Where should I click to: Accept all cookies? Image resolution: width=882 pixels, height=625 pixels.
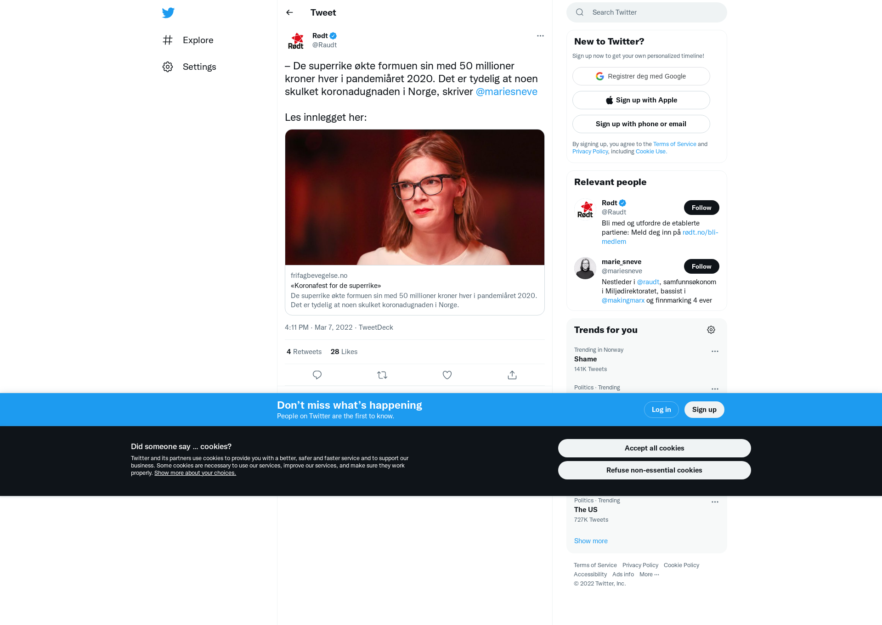click(x=654, y=448)
